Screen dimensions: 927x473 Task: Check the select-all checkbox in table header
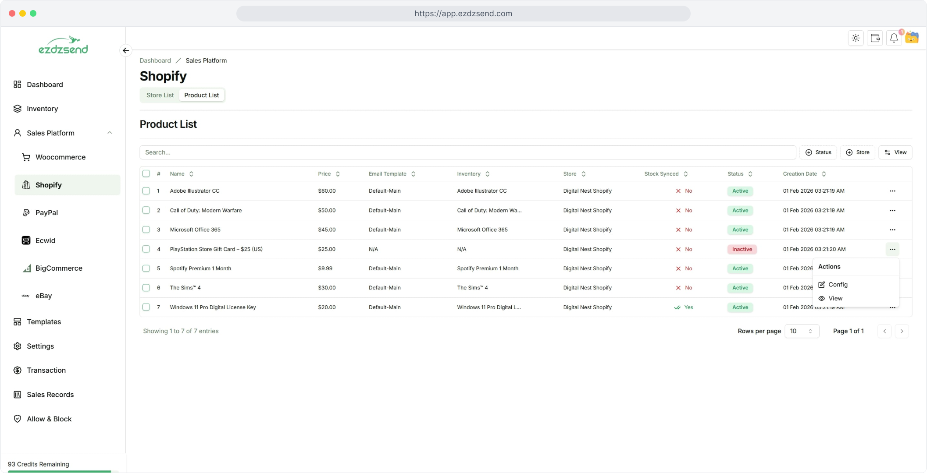[146, 173]
